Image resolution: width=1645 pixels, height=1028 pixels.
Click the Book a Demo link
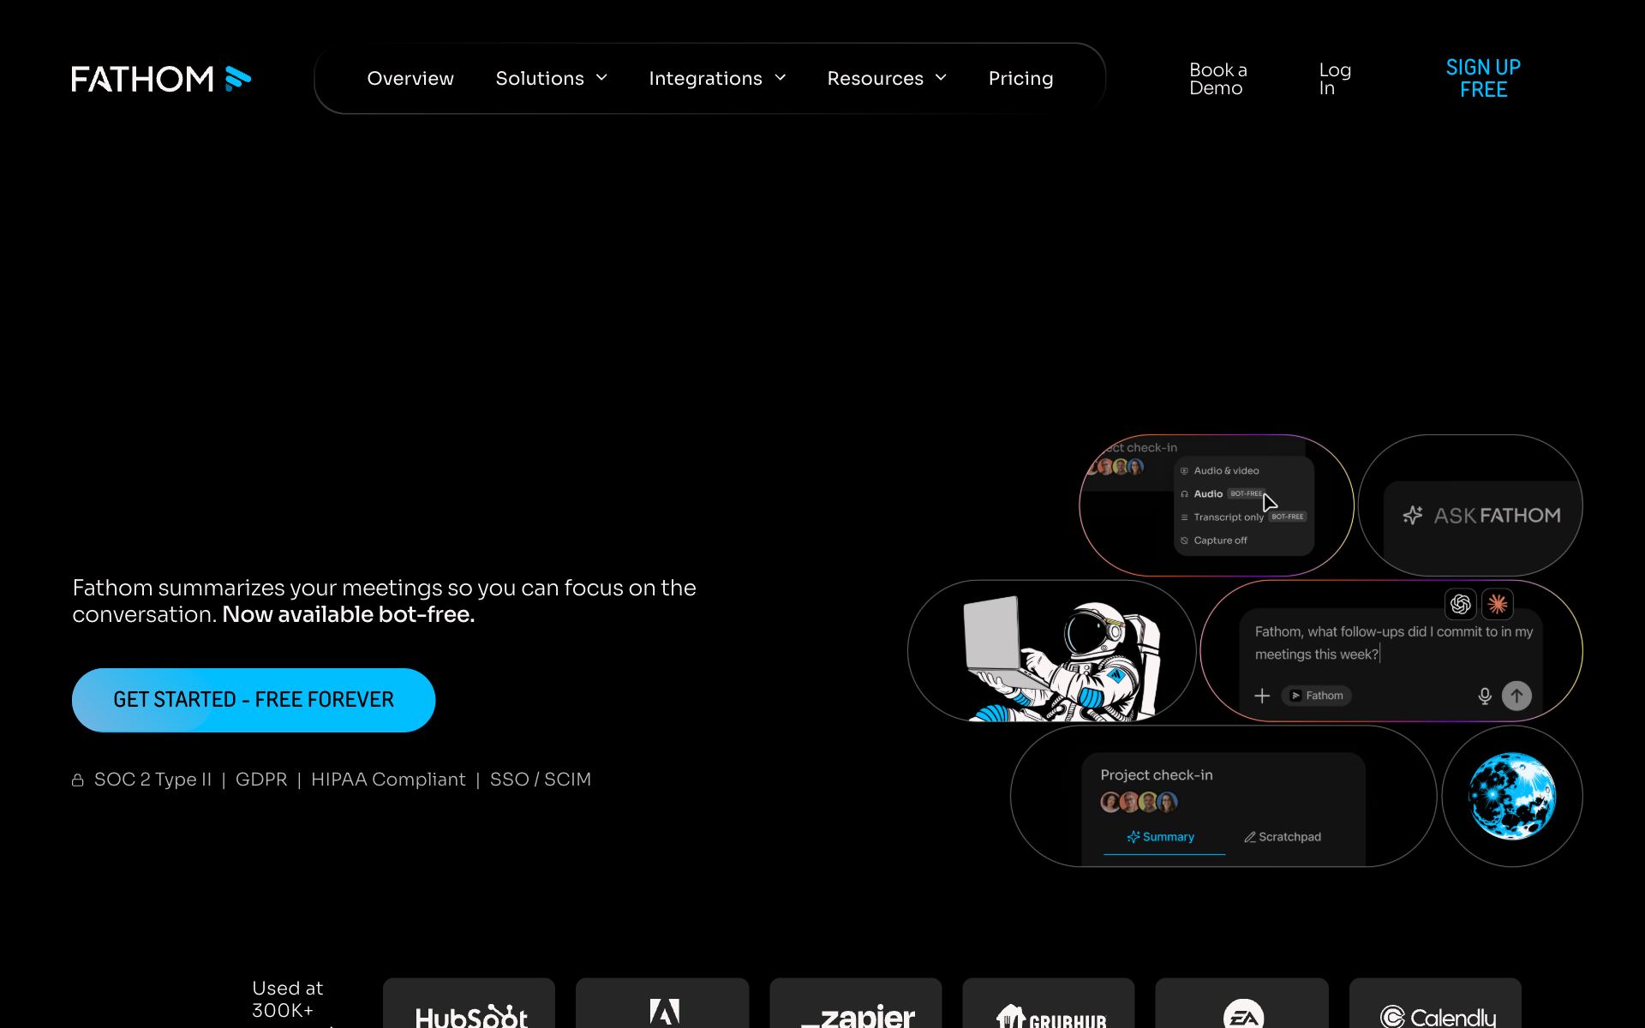pyautogui.click(x=1218, y=79)
